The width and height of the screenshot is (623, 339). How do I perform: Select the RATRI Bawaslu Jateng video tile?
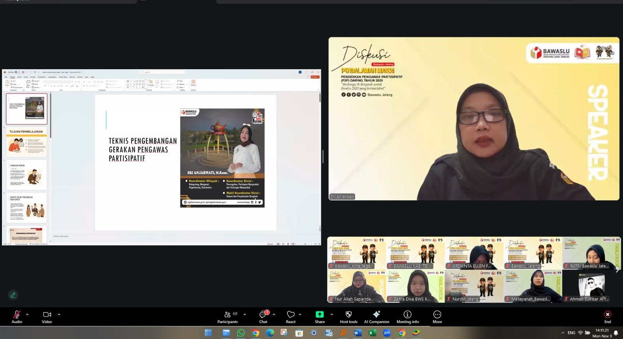pyautogui.click(x=591, y=253)
